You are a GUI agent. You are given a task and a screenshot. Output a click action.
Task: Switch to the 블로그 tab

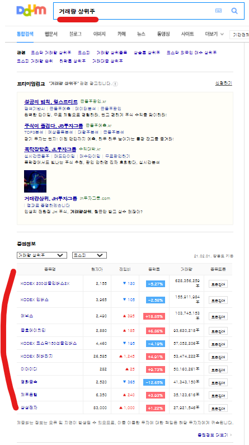(76, 34)
